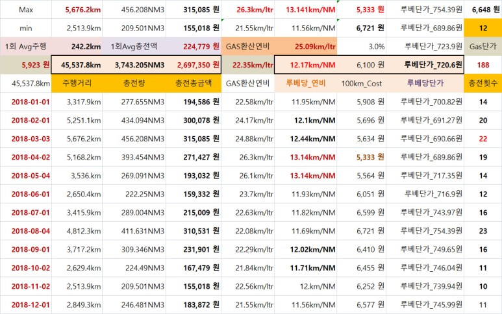Select the 6,648 원 cell in Max row
Image resolution: width=502 pixels, height=314 pixels.
pyautogui.click(x=483, y=10)
